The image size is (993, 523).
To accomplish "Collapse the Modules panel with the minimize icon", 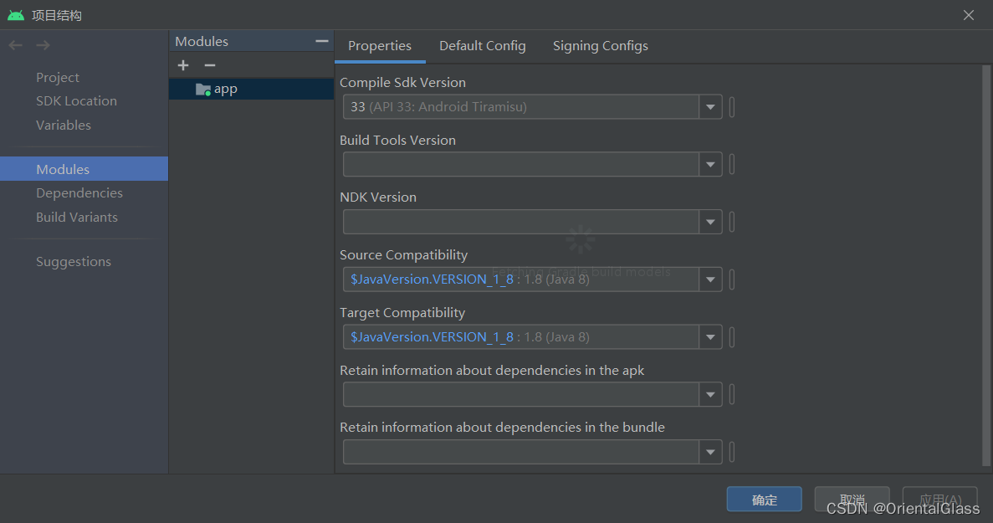I will pyautogui.click(x=322, y=41).
